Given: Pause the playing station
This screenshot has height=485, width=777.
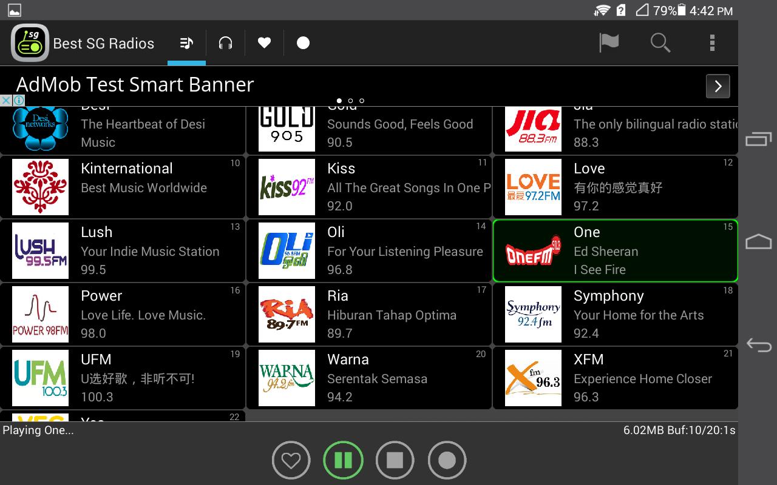Looking at the screenshot, I should [343, 461].
